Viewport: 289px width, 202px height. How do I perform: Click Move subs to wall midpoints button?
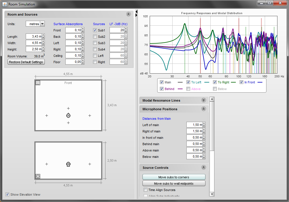(174, 183)
